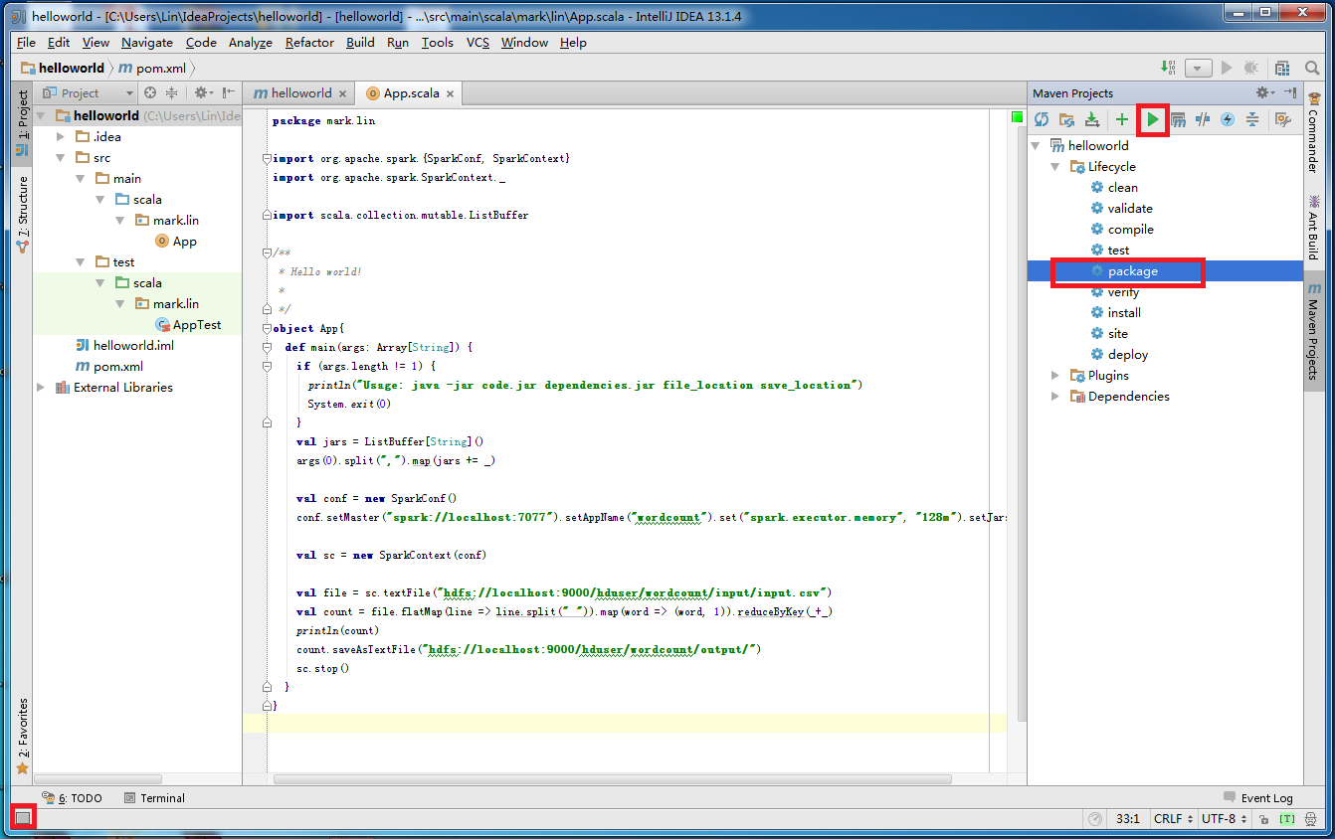Toggle Maven offline mode
Image resolution: width=1335 pixels, height=839 pixels.
coord(1227,119)
